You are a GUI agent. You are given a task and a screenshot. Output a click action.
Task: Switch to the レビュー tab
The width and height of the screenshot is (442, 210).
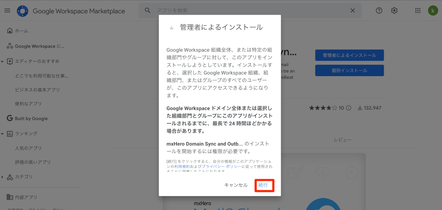pos(343,140)
